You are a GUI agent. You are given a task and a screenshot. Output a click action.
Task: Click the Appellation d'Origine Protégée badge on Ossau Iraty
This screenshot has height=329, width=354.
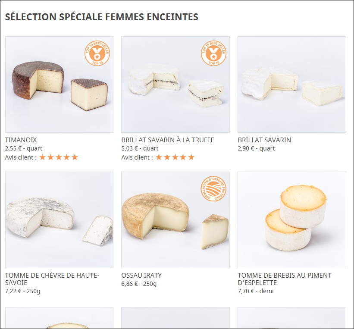[x=213, y=189]
